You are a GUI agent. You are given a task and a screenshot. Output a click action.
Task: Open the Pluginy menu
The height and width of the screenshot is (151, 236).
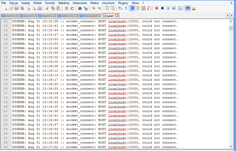tap(123, 3)
